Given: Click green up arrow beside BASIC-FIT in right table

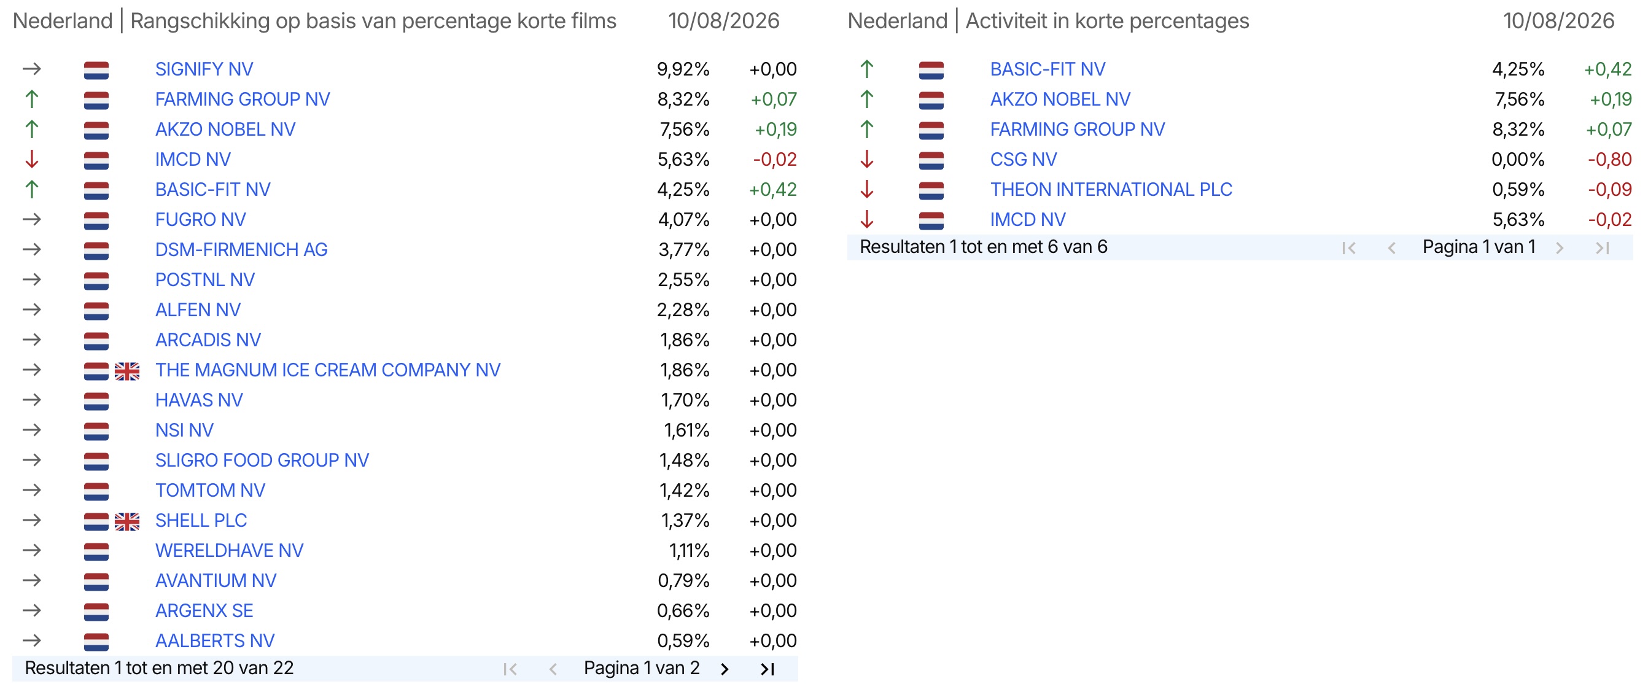Looking at the screenshot, I should (867, 69).
